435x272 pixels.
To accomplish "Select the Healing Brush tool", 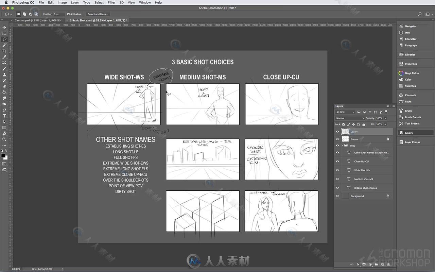I will pos(4,63).
